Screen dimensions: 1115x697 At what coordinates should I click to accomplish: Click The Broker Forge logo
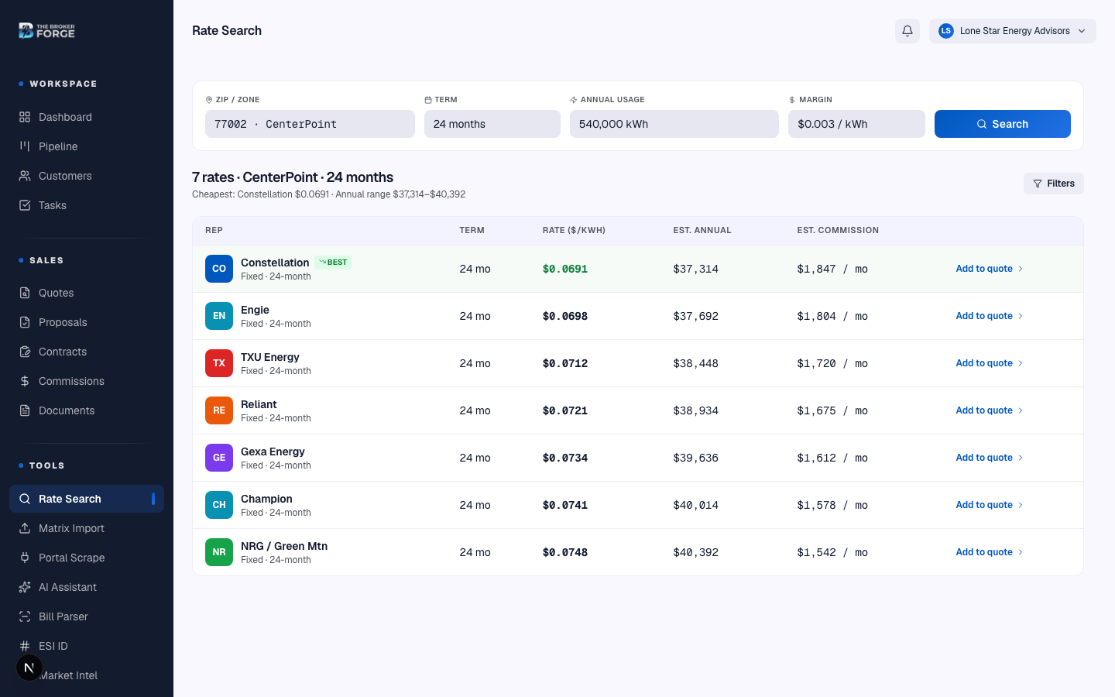(x=46, y=31)
